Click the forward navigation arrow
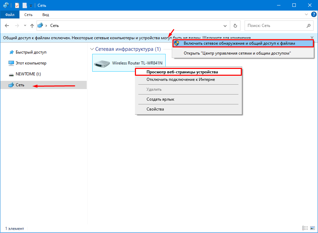Image resolution: width=318 pixels, height=233 pixels. coord(17,26)
